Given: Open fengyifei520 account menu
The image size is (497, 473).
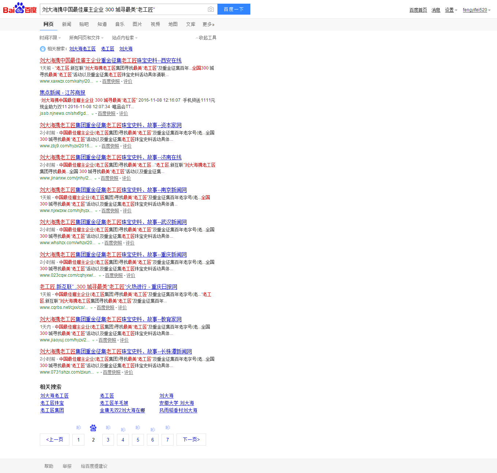Looking at the screenshot, I should coord(477,10).
